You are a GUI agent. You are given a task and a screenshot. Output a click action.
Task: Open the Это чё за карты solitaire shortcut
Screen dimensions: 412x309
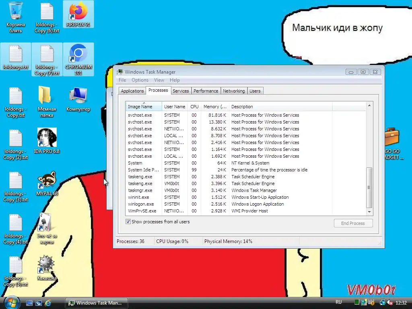(47, 229)
